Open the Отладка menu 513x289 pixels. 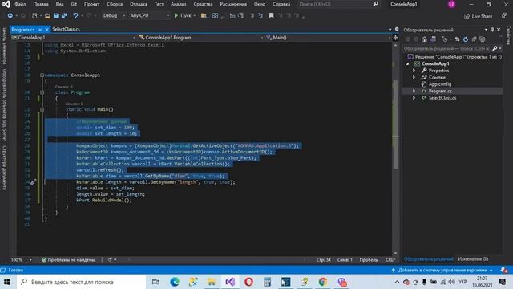coord(139,4)
